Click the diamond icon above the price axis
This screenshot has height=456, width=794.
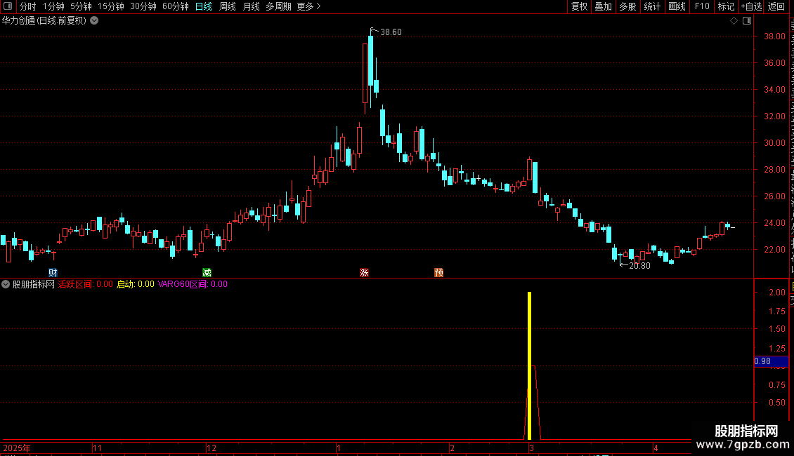[734, 21]
